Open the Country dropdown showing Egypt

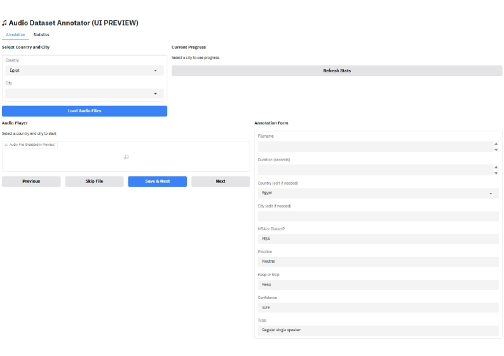coord(84,70)
